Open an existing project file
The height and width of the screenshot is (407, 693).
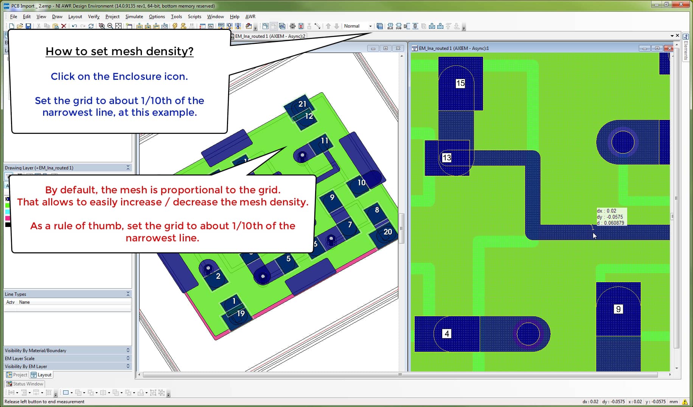coord(20,26)
